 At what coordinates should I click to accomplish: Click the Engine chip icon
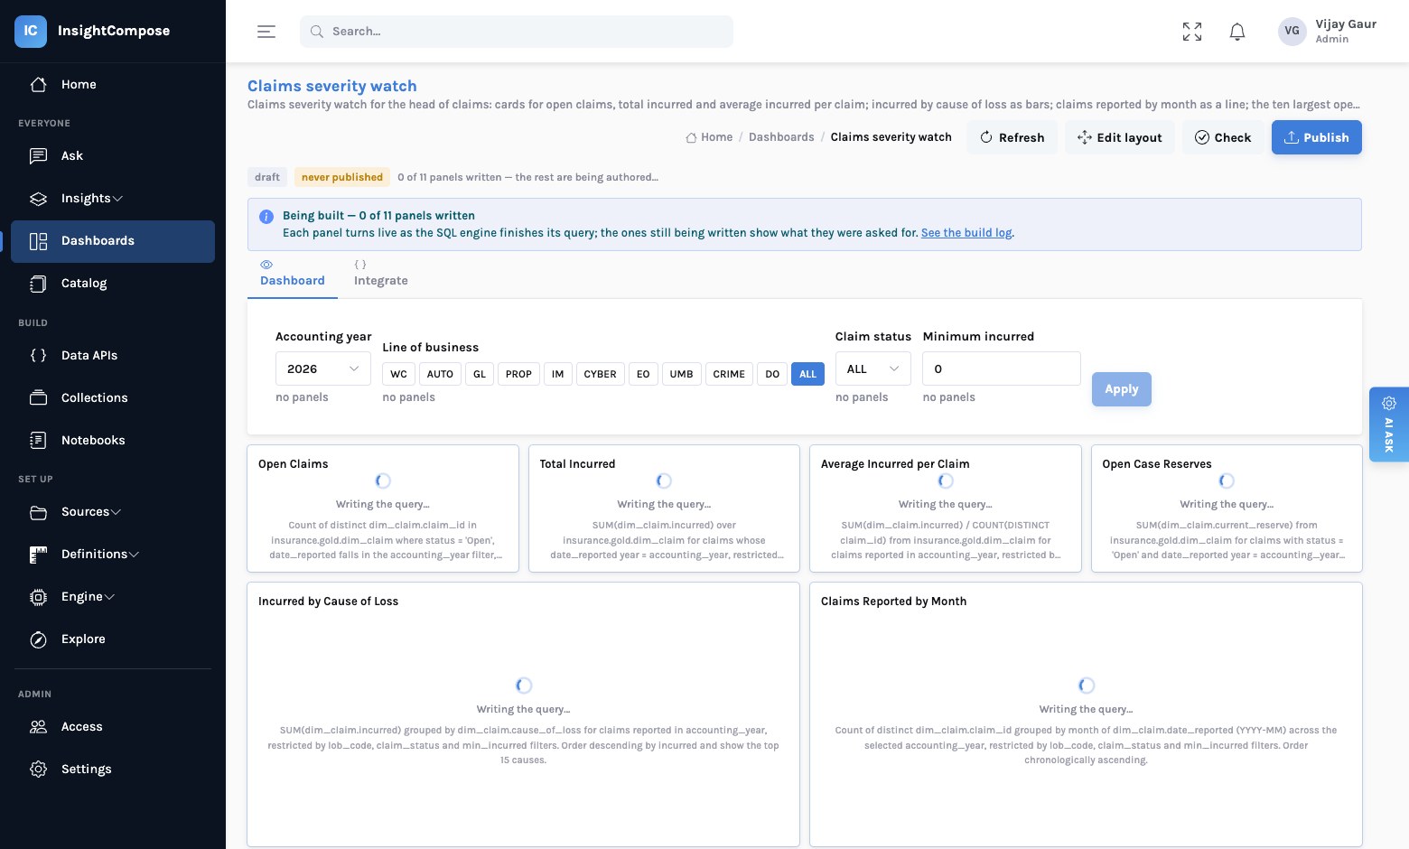tap(38, 597)
